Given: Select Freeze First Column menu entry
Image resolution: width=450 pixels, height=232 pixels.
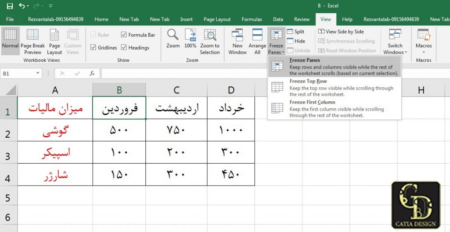Looking at the screenshot, I should pyautogui.click(x=334, y=109).
